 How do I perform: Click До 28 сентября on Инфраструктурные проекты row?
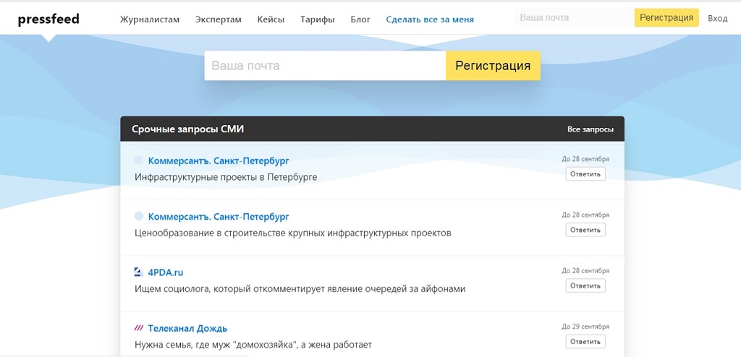585,159
